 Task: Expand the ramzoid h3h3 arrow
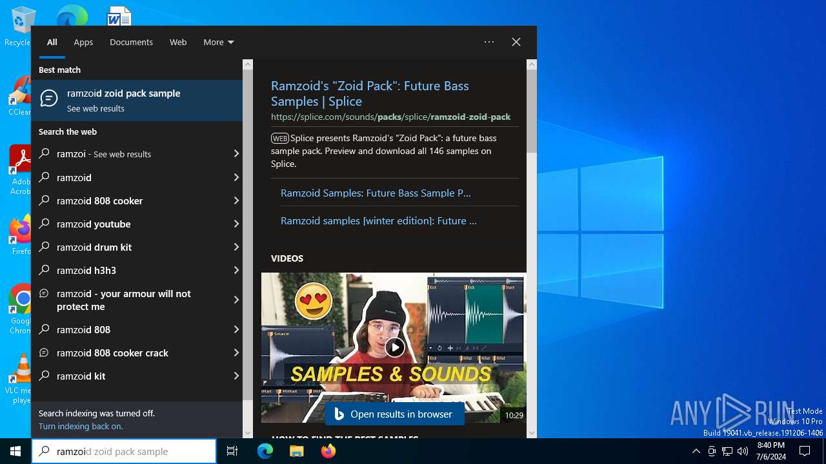pyautogui.click(x=236, y=270)
